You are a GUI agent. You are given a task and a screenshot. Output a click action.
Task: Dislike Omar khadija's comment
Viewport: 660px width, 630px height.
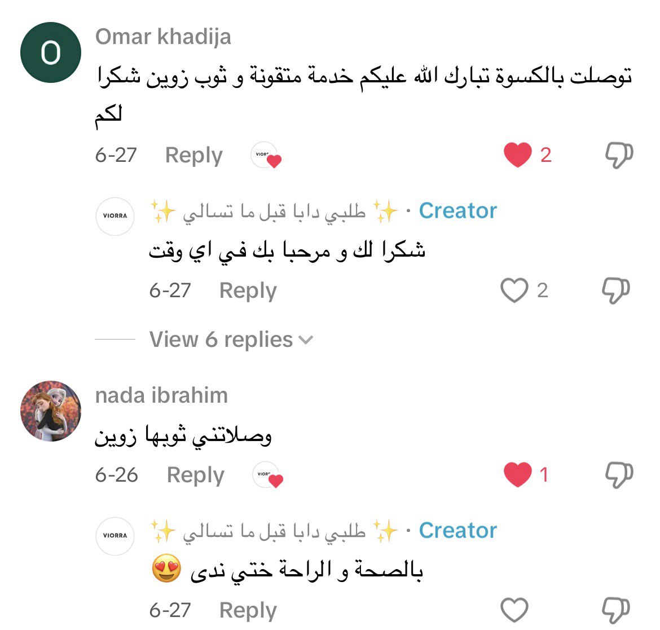(x=619, y=155)
